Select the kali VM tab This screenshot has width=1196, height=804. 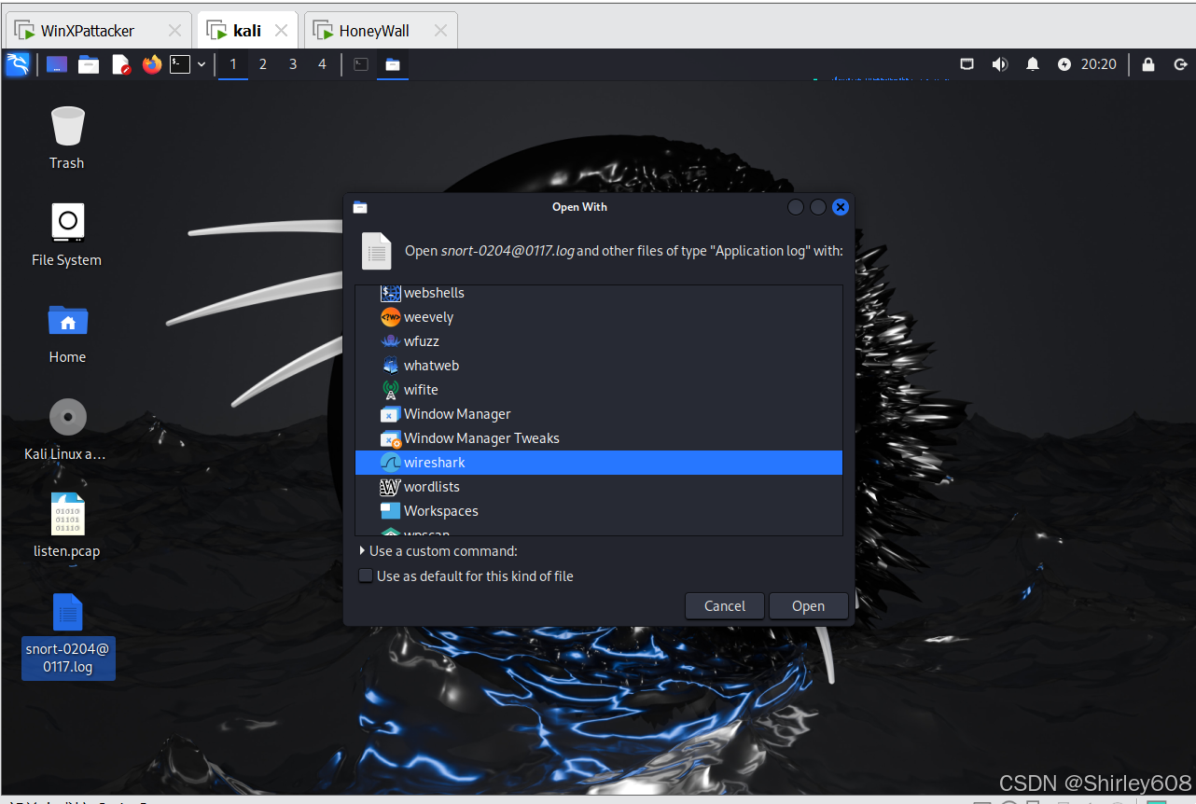point(247,31)
